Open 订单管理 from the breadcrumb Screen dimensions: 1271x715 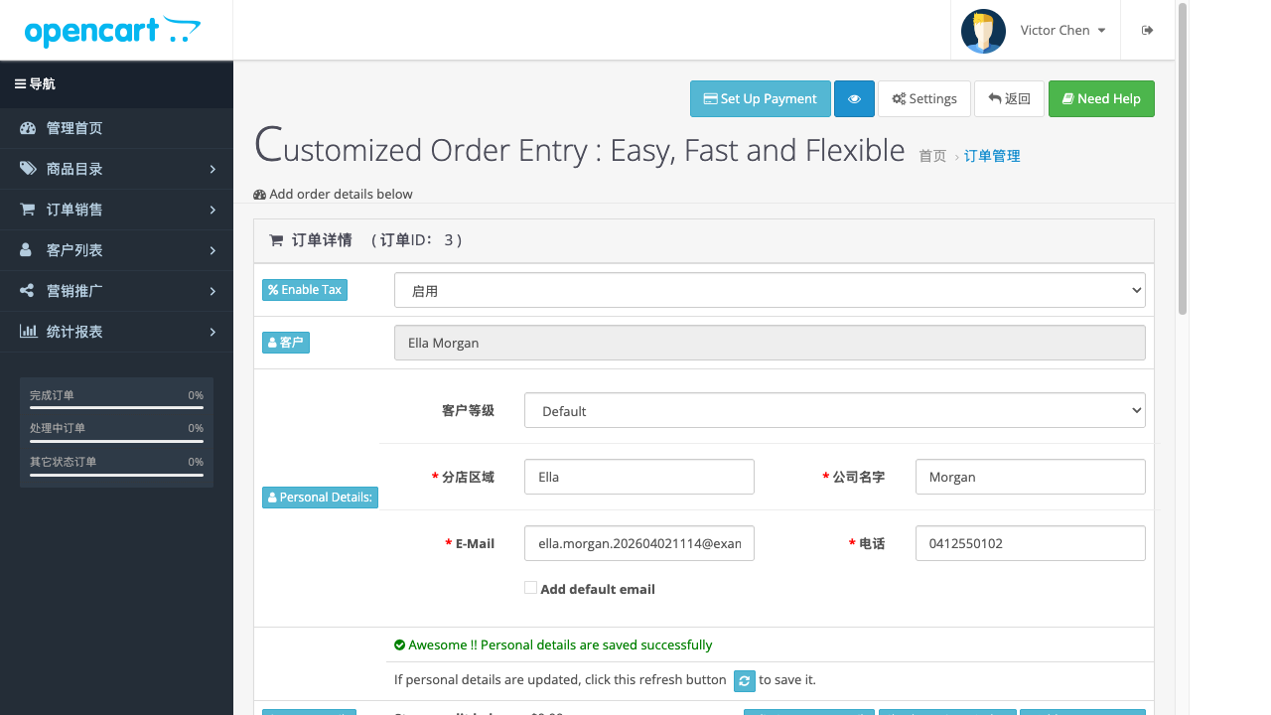click(x=991, y=156)
